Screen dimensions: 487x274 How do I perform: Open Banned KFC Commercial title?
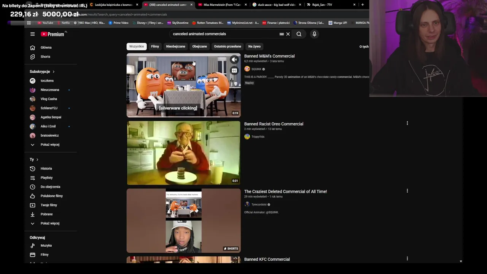click(x=267, y=259)
